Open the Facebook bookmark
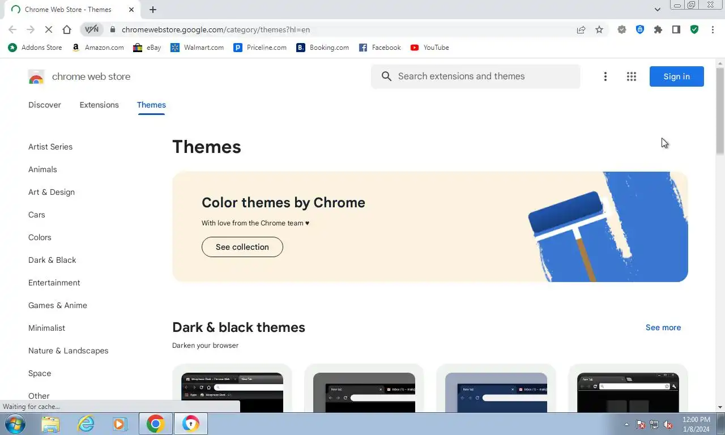 point(380,48)
